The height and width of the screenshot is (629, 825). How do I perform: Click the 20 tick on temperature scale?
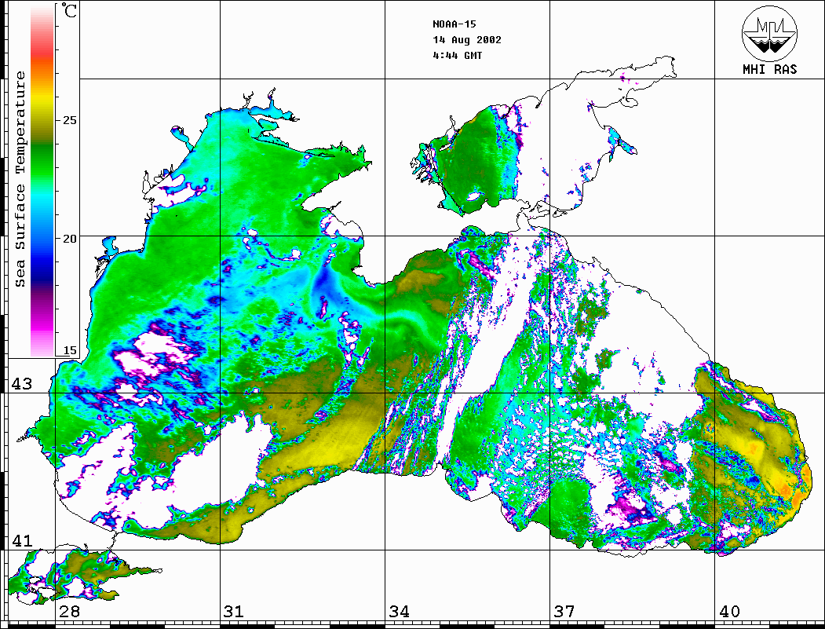coord(69,239)
